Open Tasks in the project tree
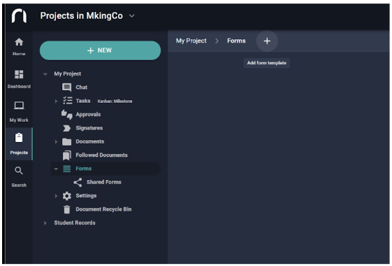The width and height of the screenshot is (392, 266). [83, 101]
